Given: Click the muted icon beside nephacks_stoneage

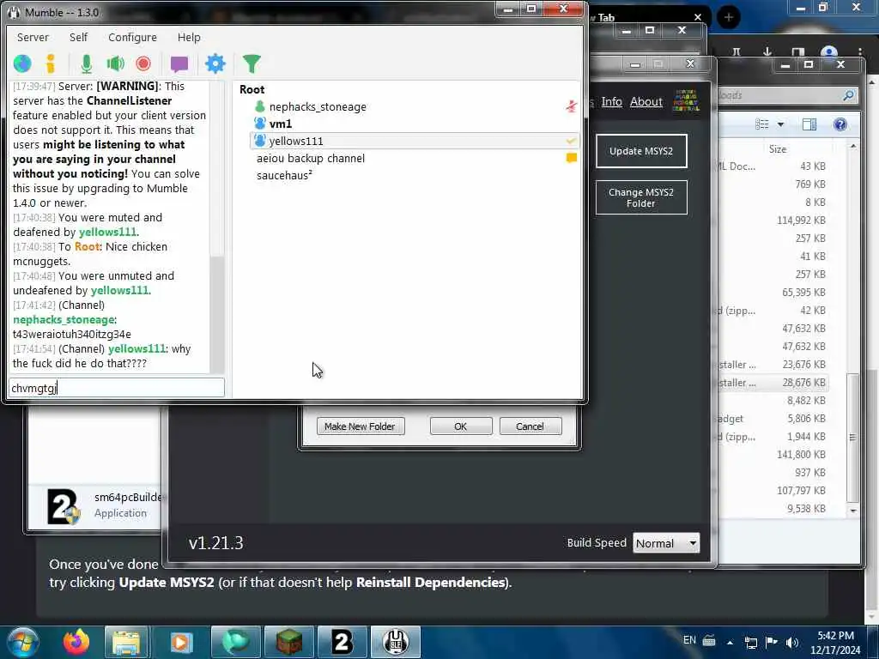Looking at the screenshot, I should [x=571, y=106].
